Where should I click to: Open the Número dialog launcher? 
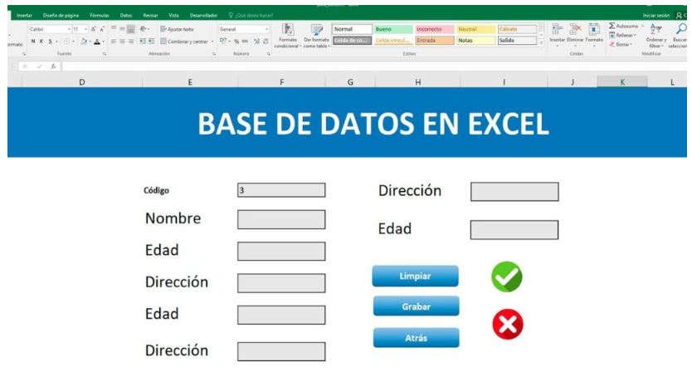click(x=268, y=54)
